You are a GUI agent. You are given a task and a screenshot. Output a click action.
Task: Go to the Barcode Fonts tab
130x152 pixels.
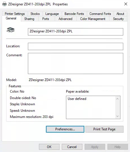74,14
